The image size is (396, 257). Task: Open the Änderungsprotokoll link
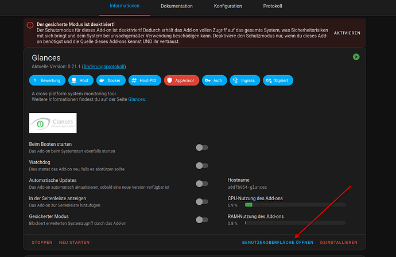pyautogui.click(x=104, y=67)
